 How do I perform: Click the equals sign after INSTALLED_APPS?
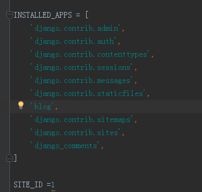coord(78,15)
